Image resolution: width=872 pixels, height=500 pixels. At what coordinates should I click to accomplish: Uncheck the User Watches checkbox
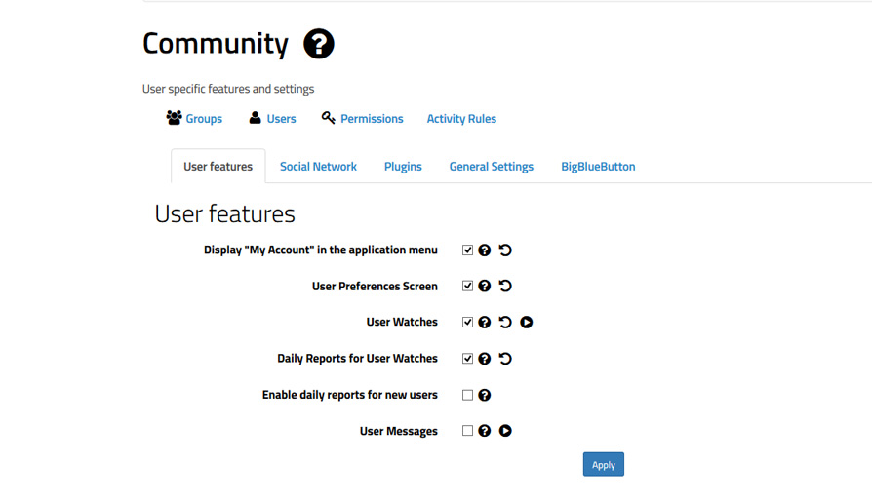467,323
